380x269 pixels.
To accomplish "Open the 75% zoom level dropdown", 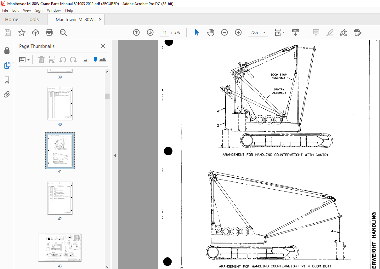I will 258,32.
